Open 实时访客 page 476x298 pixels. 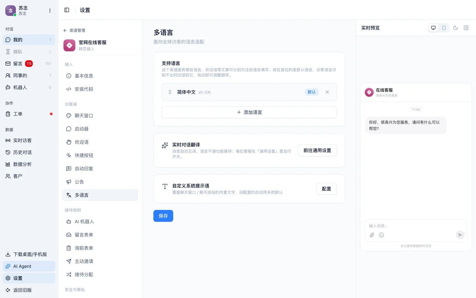click(29, 140)
